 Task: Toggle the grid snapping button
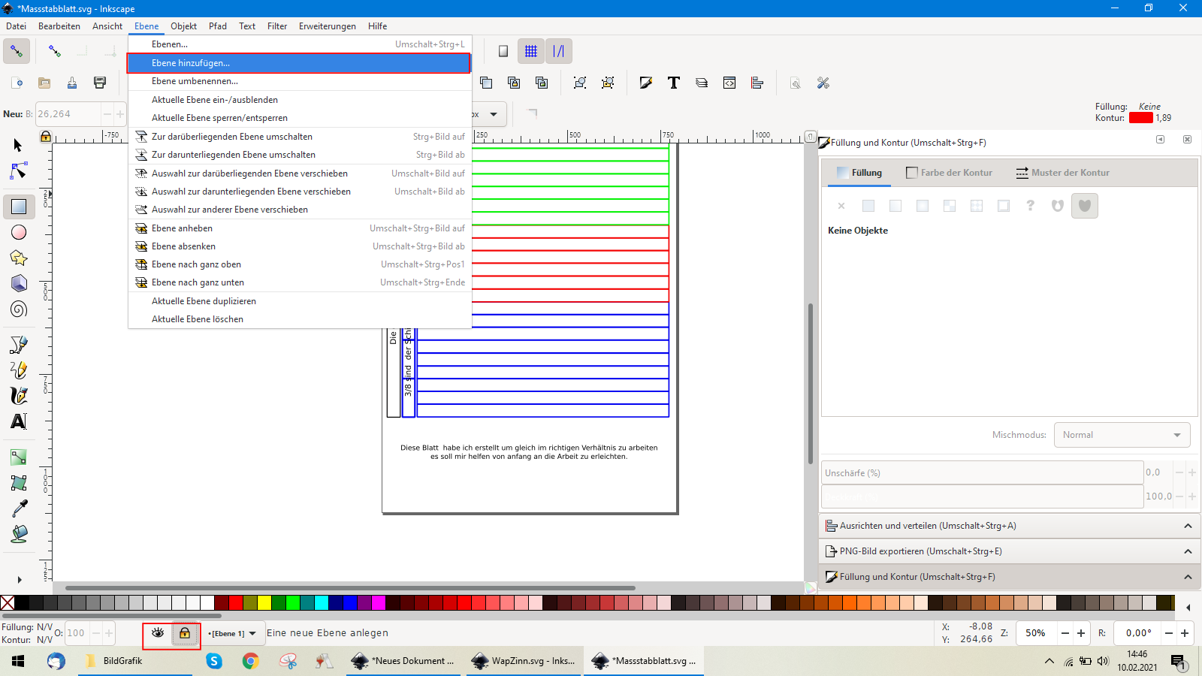click(531, 51)
